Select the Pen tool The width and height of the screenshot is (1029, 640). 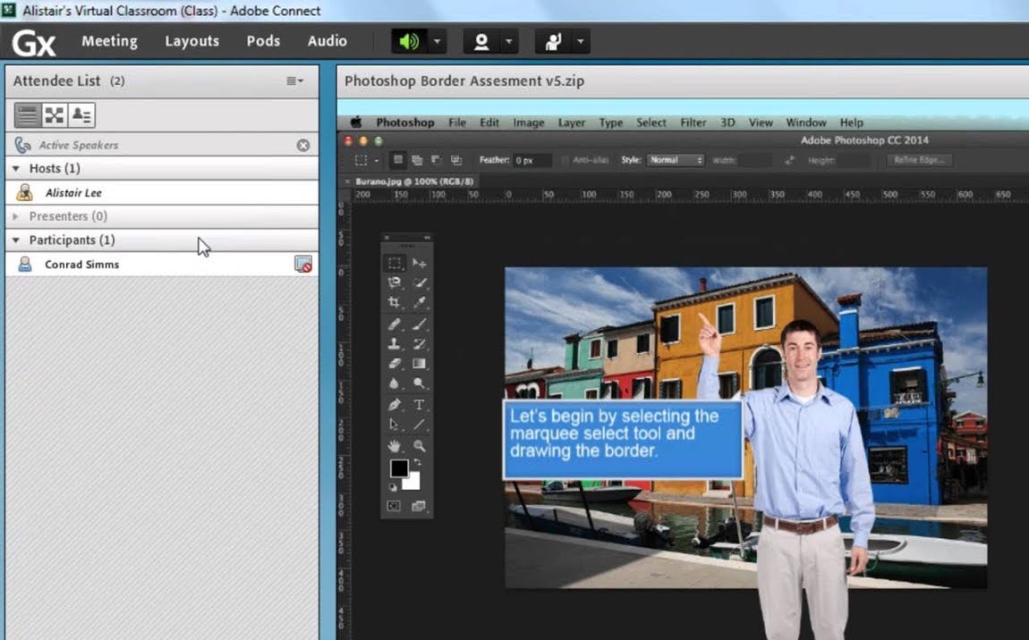[x=394, y=405]
